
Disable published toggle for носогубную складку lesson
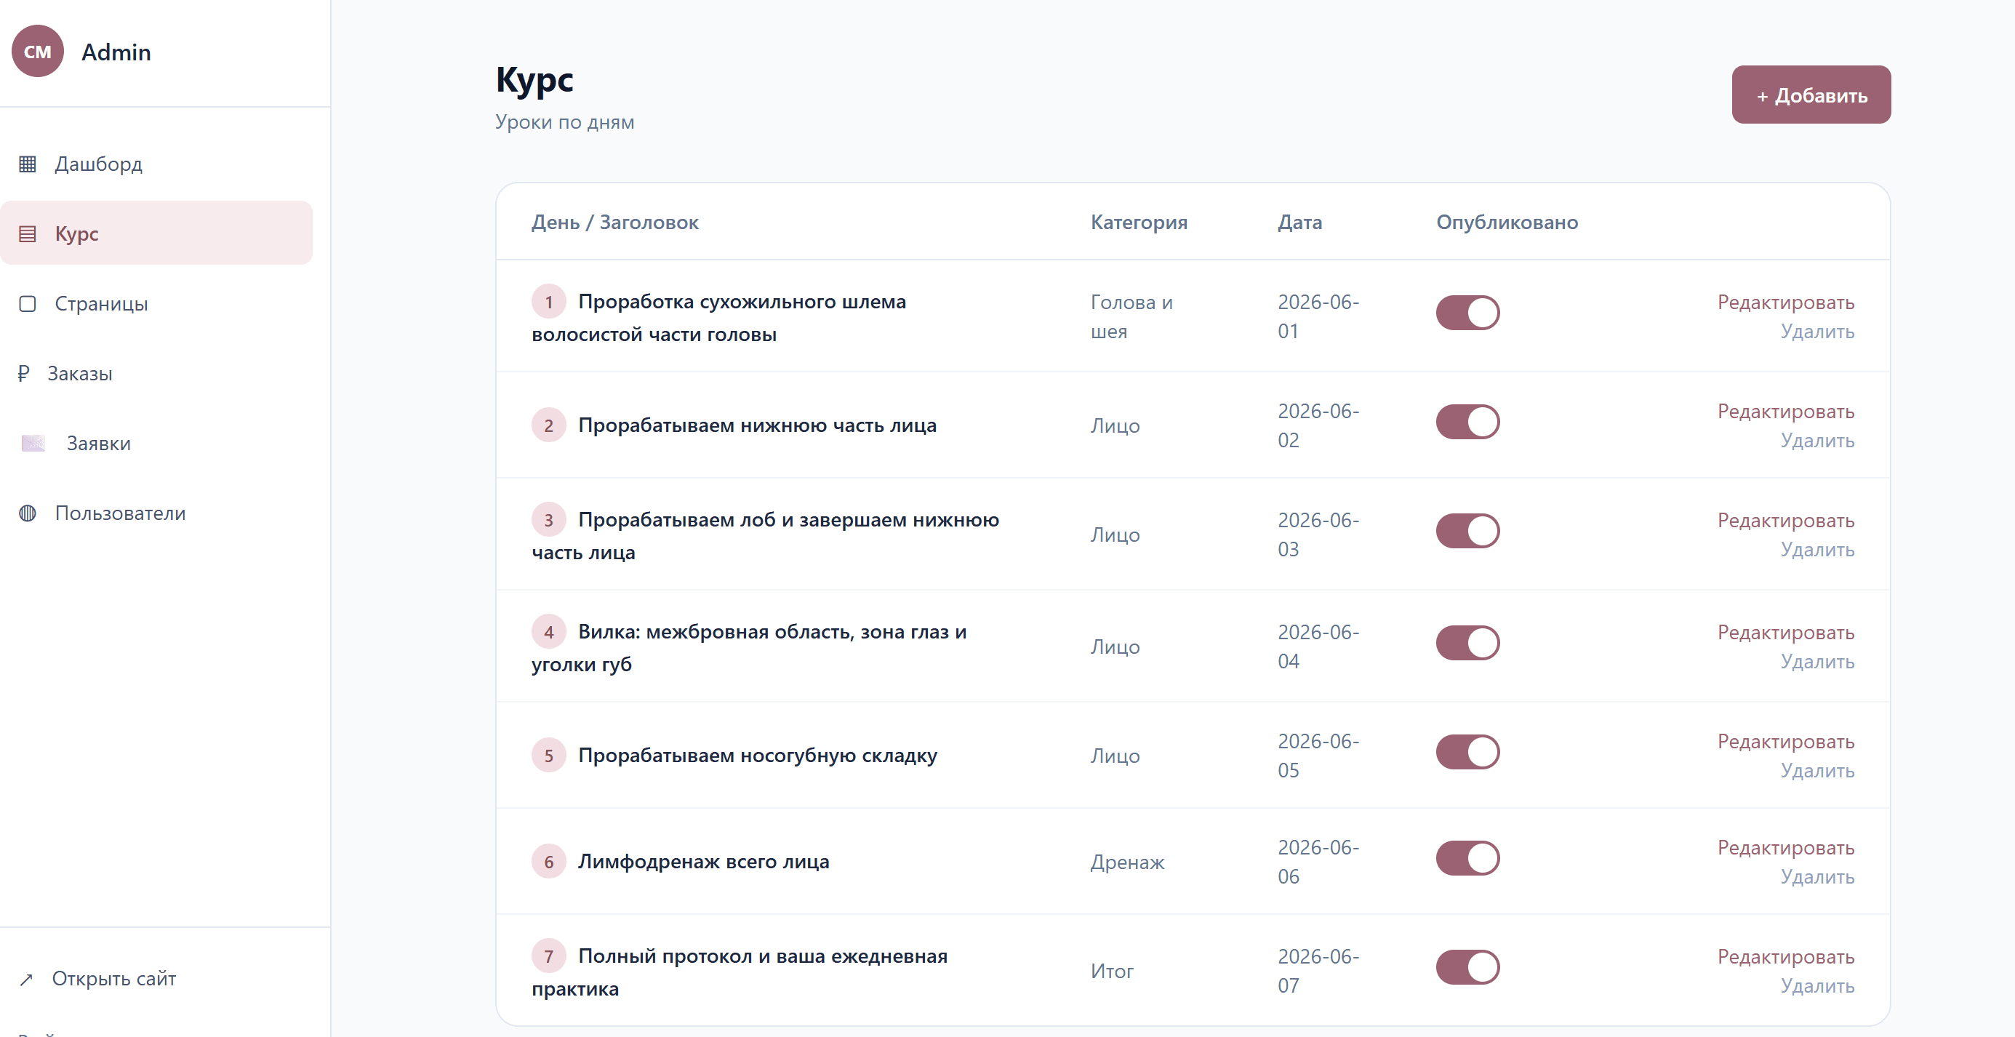tap(1467, 753)
